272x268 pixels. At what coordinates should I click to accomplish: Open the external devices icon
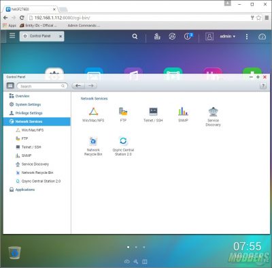pyautogui.click(x=172, y=36)
